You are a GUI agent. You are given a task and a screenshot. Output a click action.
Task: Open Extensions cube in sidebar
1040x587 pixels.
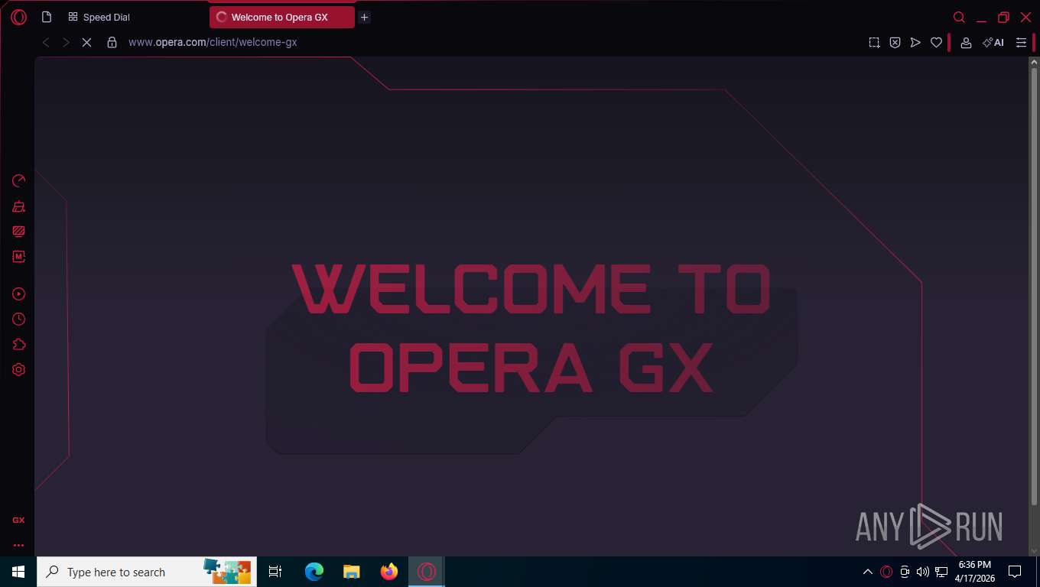tap(18, 345)
